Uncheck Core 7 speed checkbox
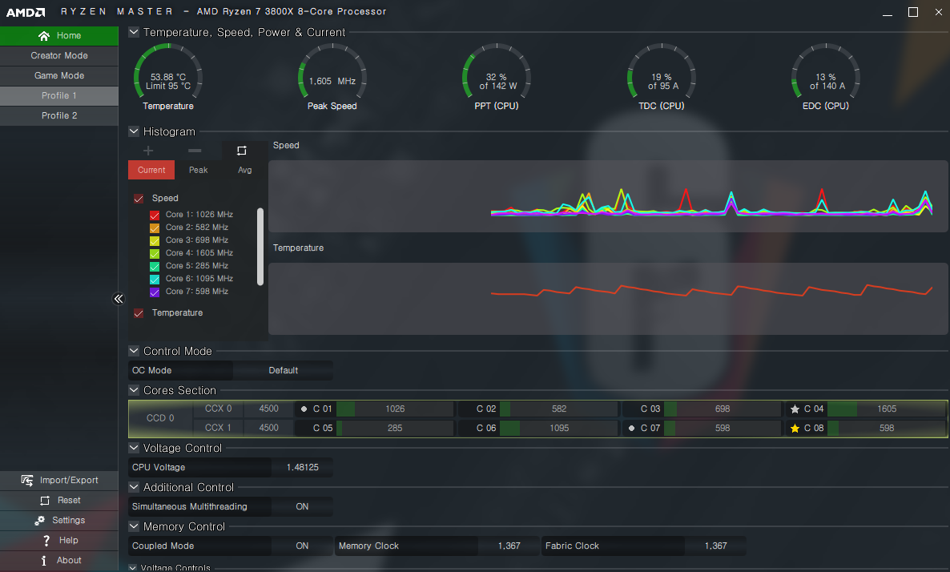This screenshot has height=572, width=950. (155, 292)
